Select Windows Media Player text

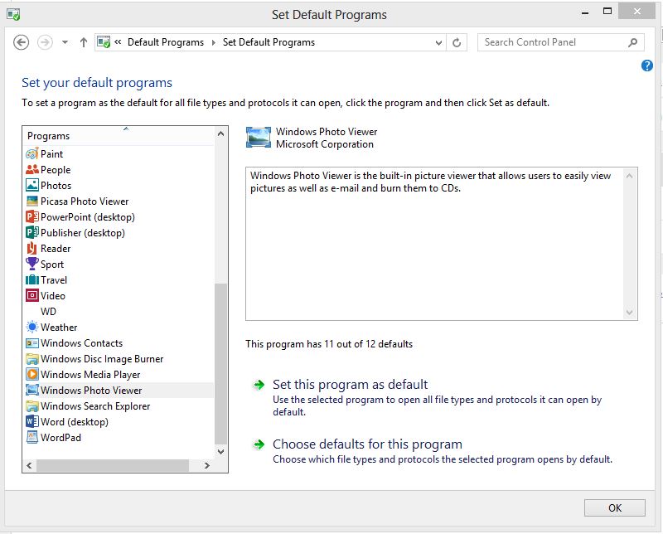[90, 375]
